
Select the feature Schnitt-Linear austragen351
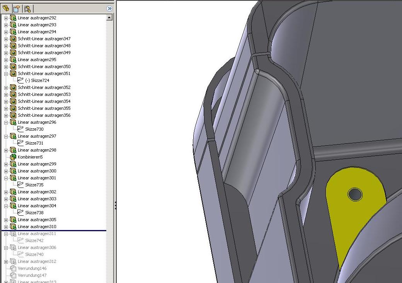[44, 73]
